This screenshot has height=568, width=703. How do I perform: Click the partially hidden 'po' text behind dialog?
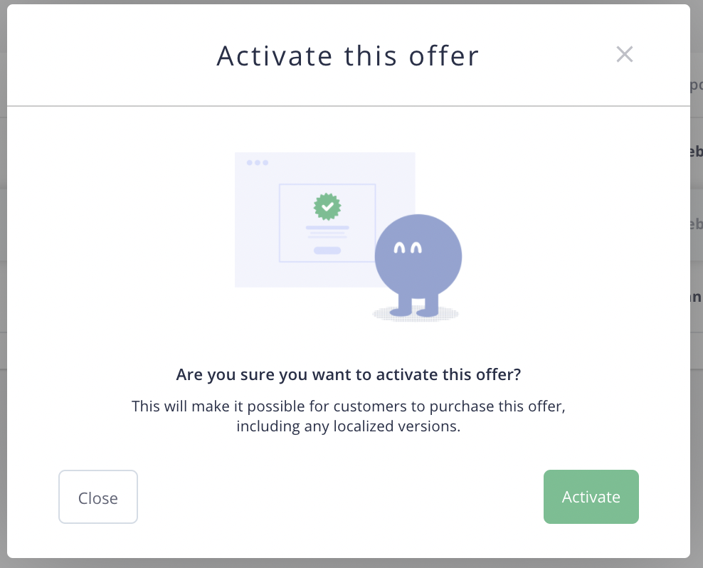[697, 85]
